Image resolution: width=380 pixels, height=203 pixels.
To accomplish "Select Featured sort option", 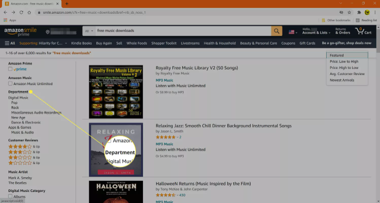I will tap(347, 55).
